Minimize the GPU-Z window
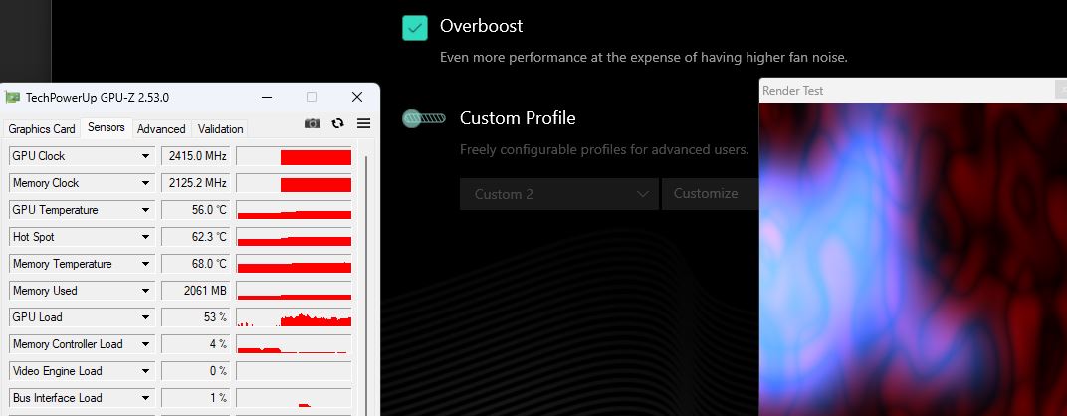Image resolution: width=1067 pixels, height=416 pixels. 267,97
